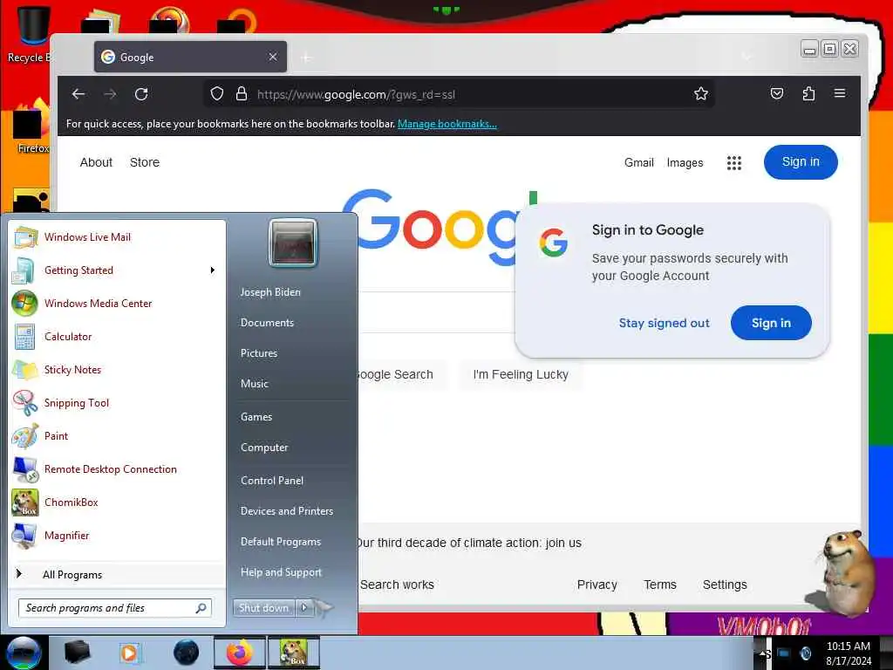Image resolution: width=893 pixels, height=670 pixels.
Task: Open the Firefox extensions puzzle icon
Action: click(x=808, y=93)
